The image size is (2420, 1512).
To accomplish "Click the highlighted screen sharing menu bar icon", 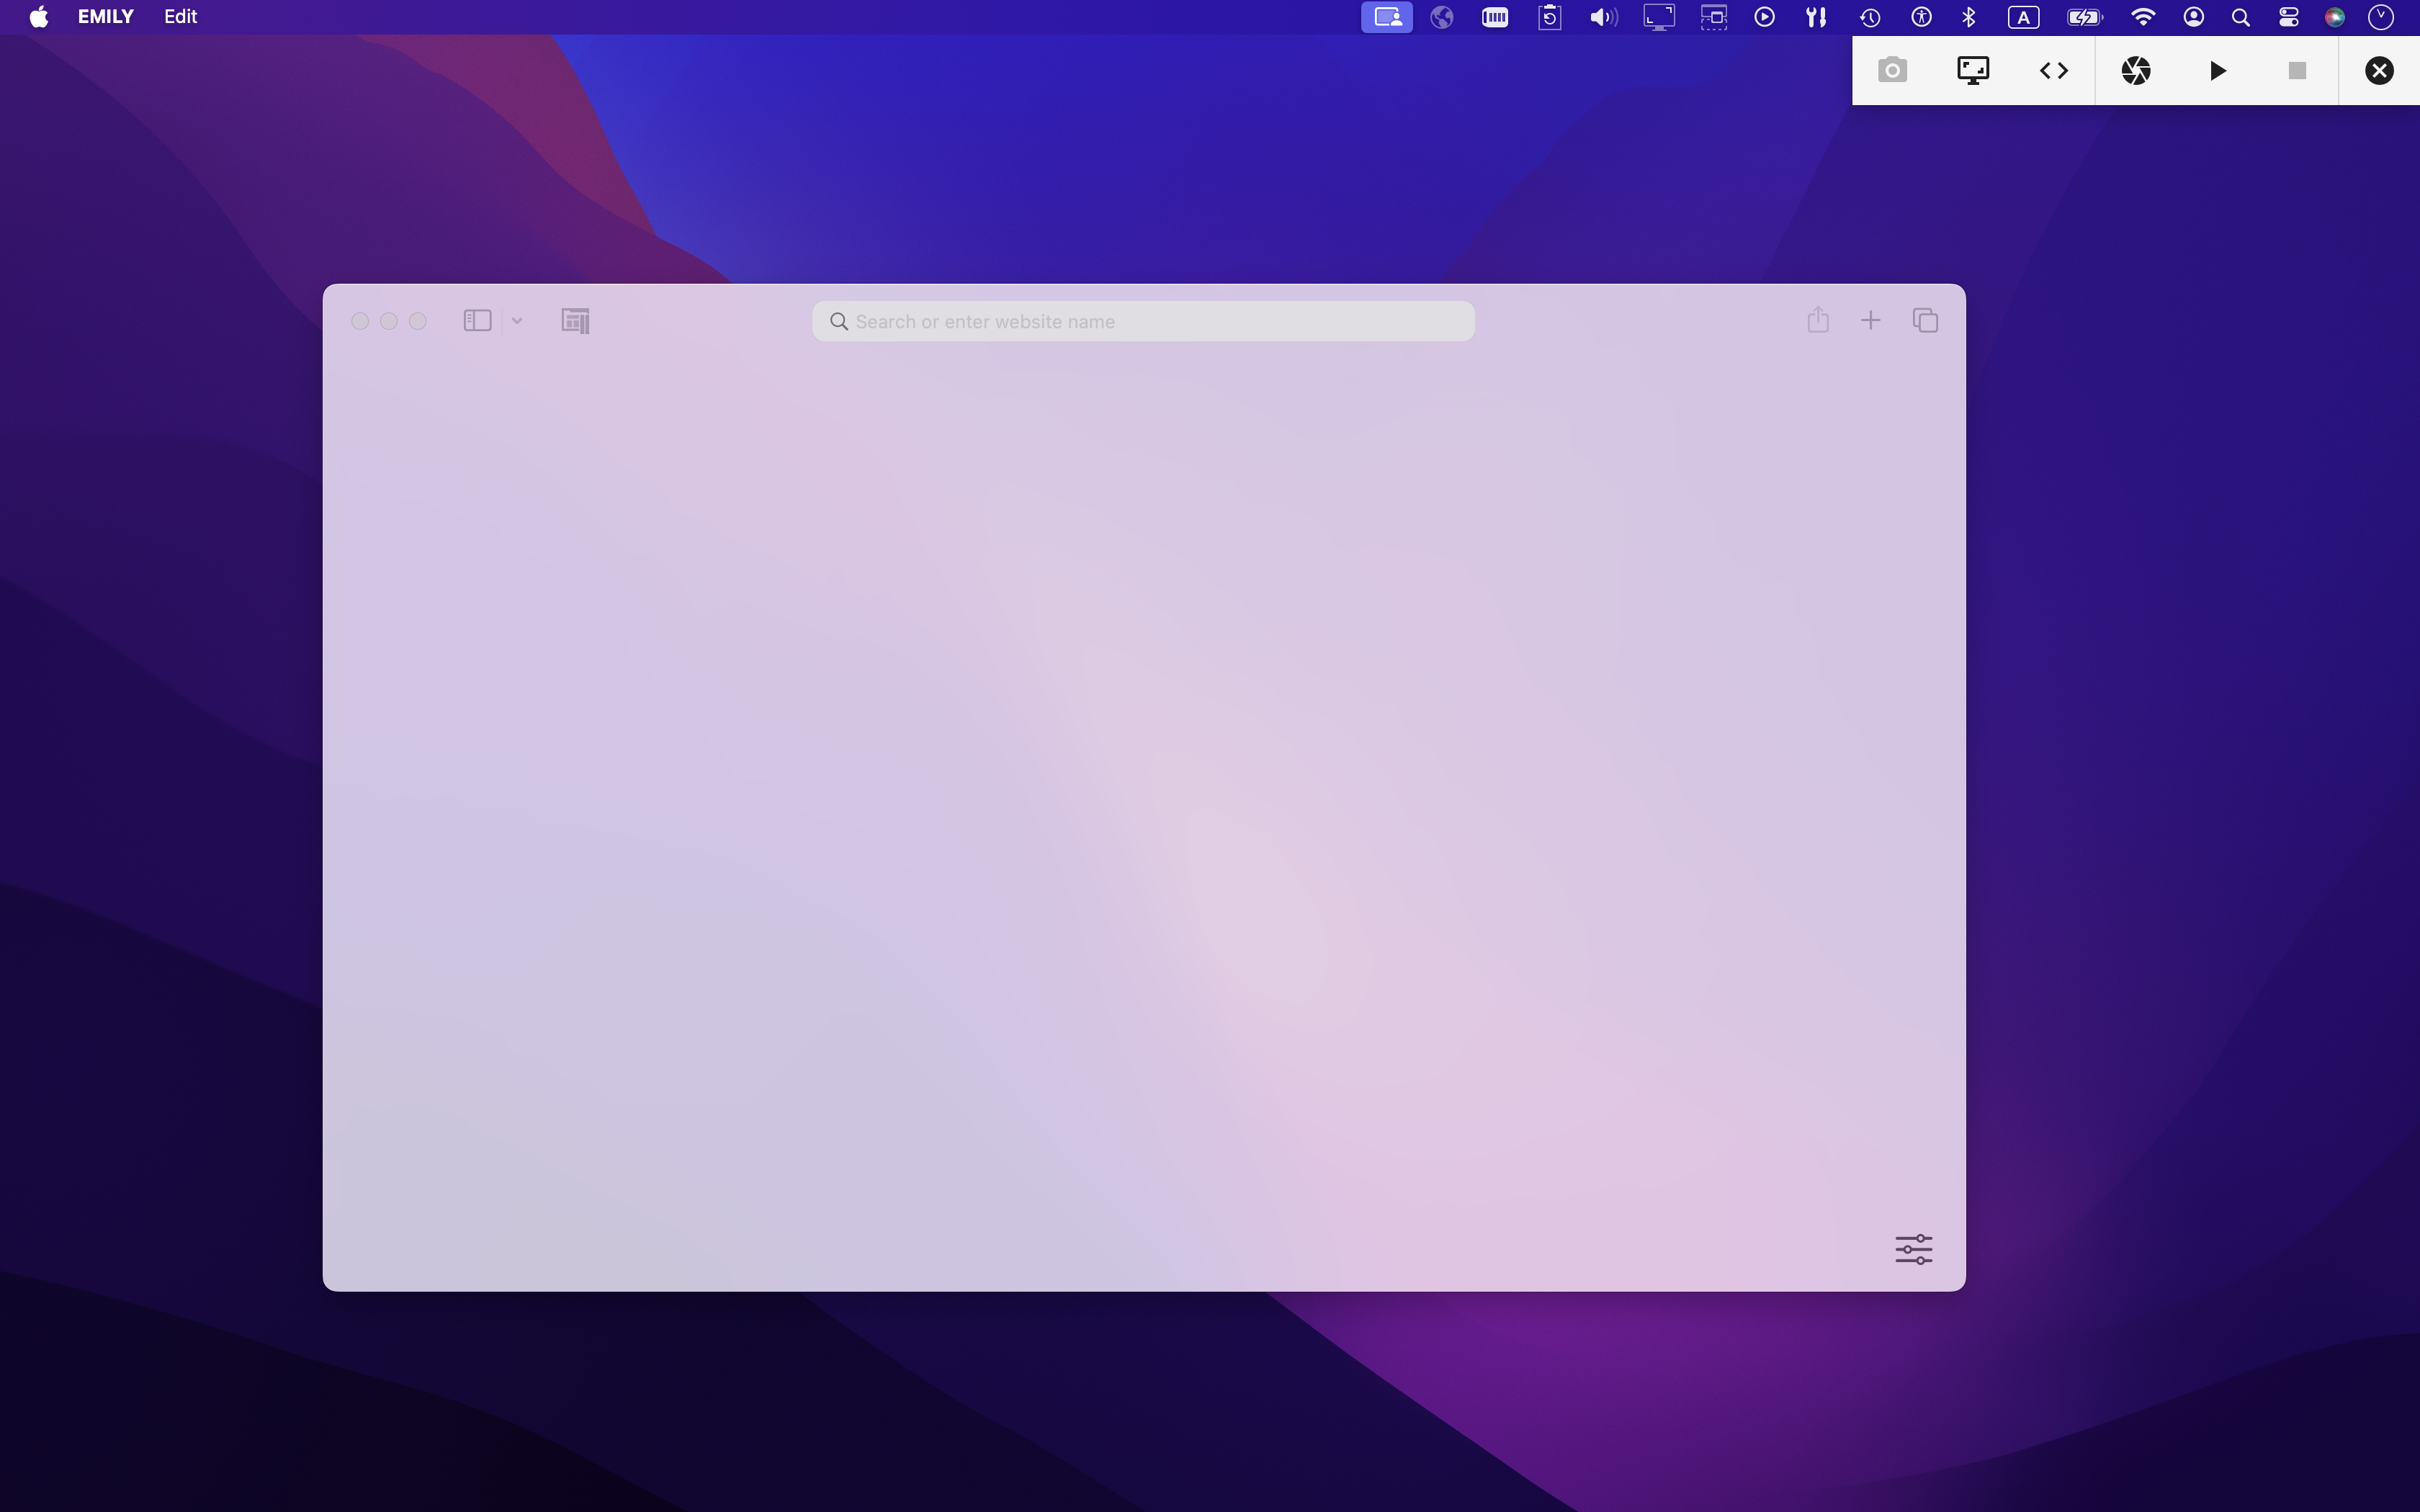I will coord(1387,17).
